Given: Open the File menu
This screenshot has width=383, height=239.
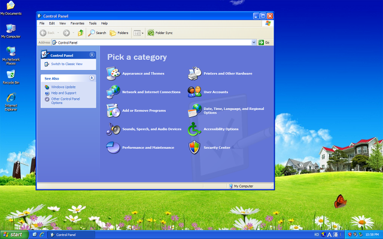Looking at the screenshot, I should [x=42, y=23].
